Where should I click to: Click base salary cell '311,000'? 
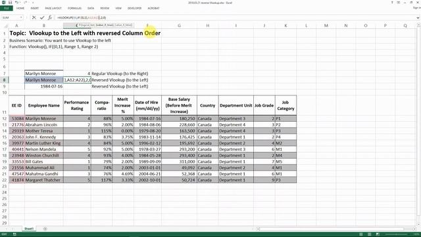(x=179, y=161)
